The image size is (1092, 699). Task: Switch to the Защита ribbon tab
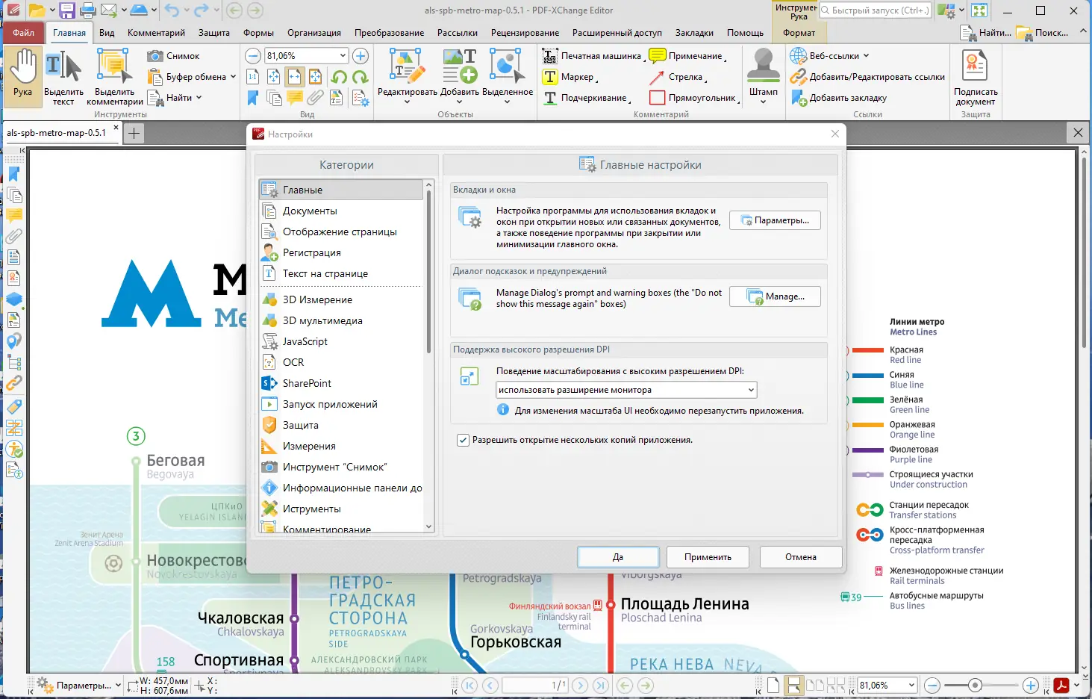(214, 33)
